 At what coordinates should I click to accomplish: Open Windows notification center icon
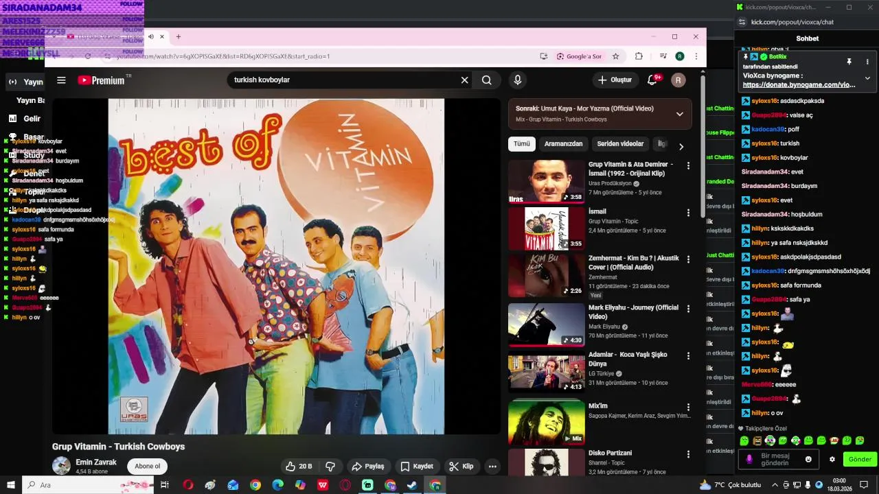864,485
